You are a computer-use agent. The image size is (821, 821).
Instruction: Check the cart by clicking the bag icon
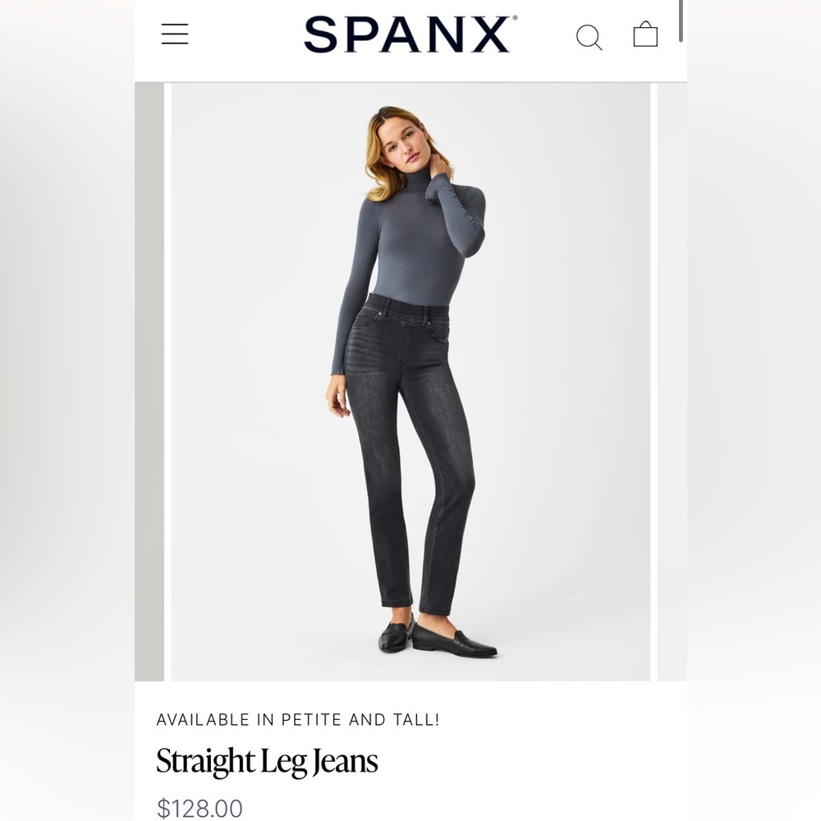click(x=645, y=34)
